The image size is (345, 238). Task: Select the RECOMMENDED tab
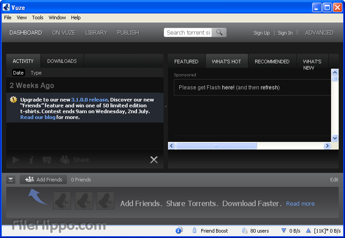pos(272,62)
